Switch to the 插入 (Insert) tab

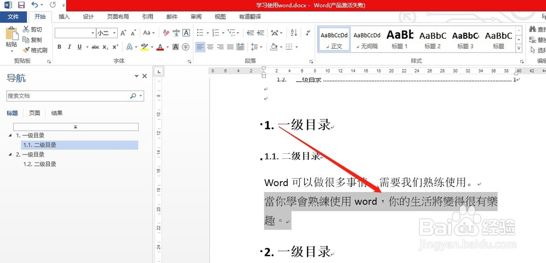coord(64,17)
